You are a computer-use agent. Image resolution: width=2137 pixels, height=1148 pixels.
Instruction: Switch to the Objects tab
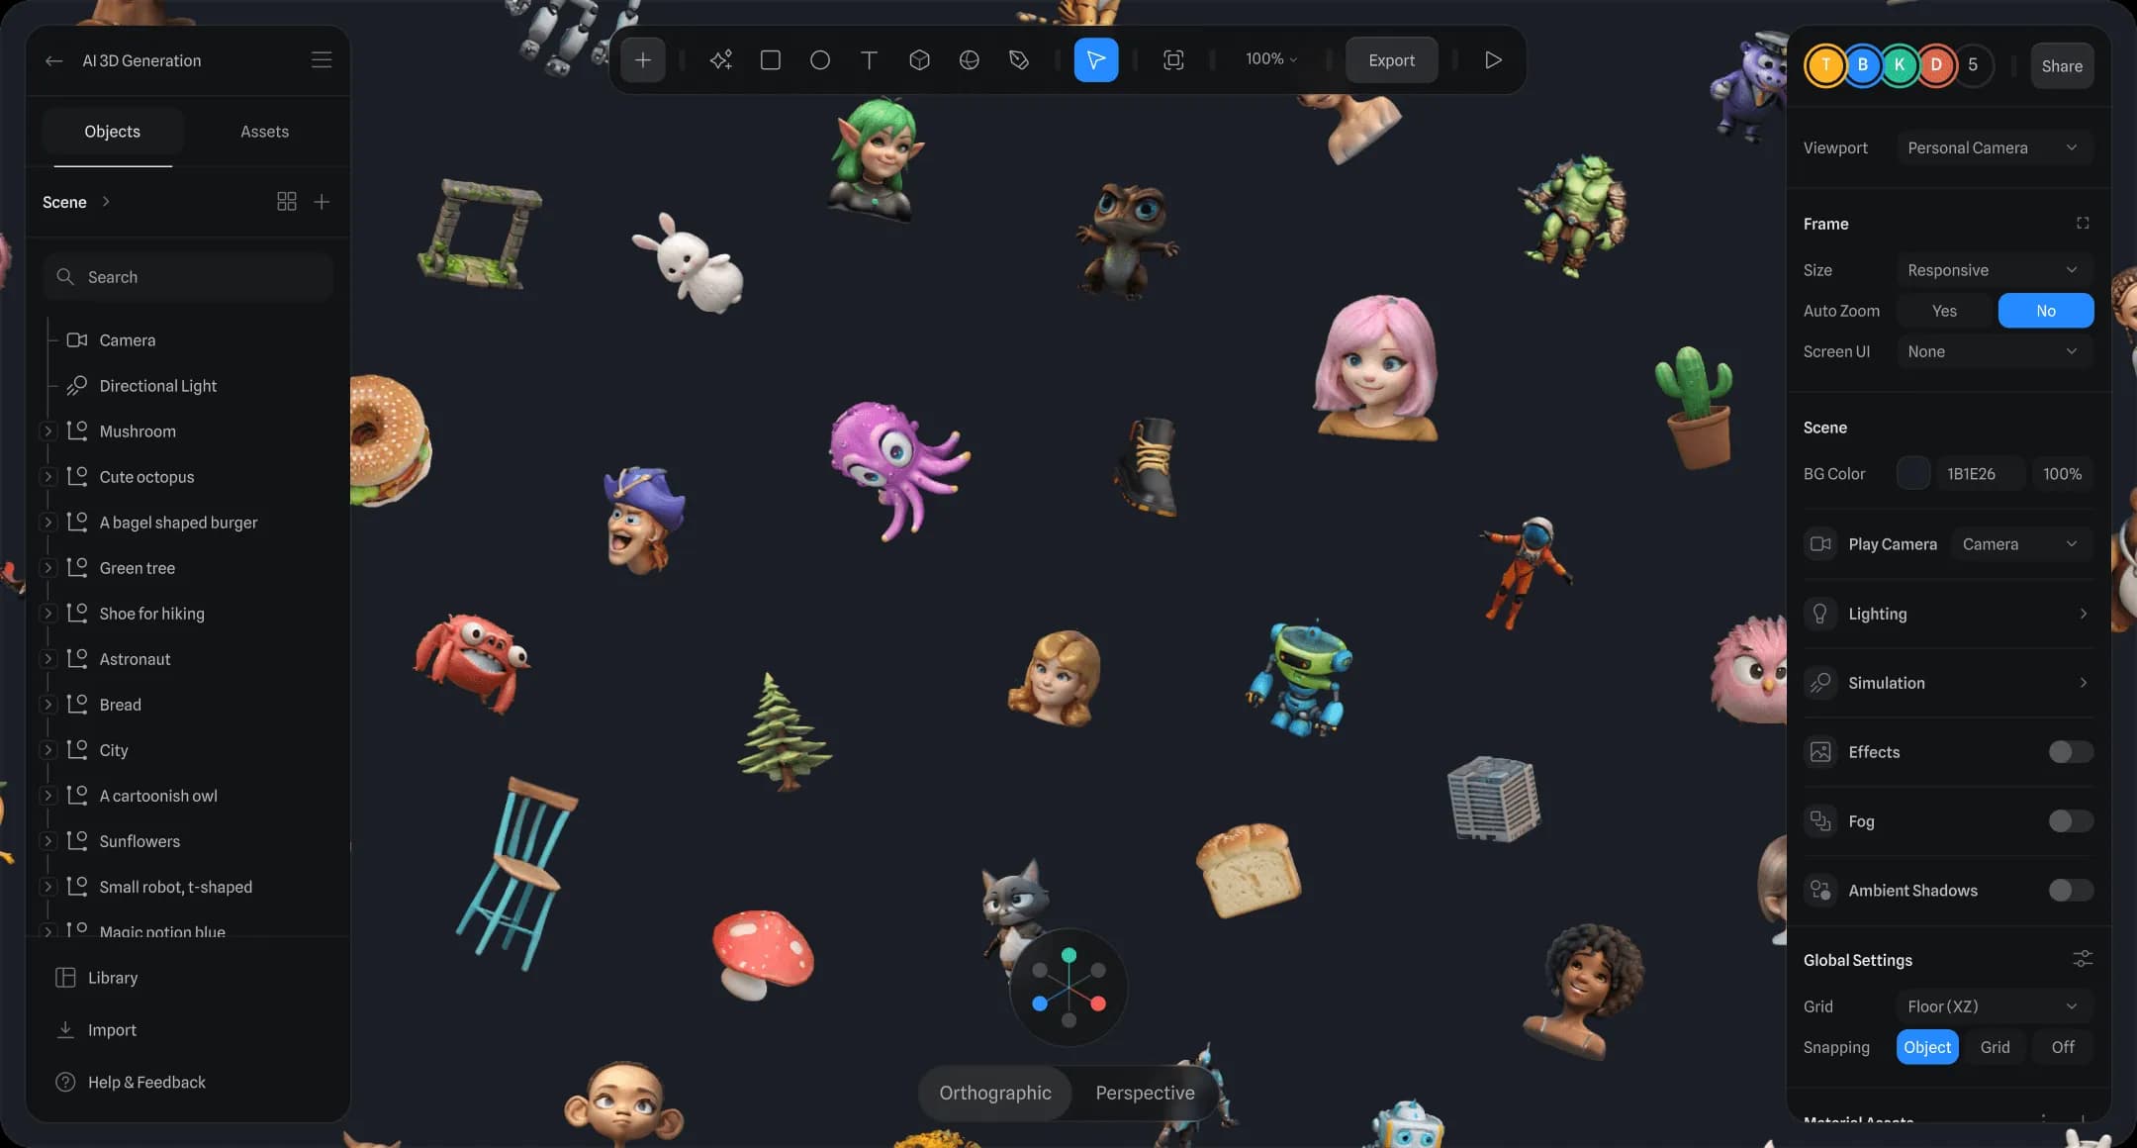113,132
